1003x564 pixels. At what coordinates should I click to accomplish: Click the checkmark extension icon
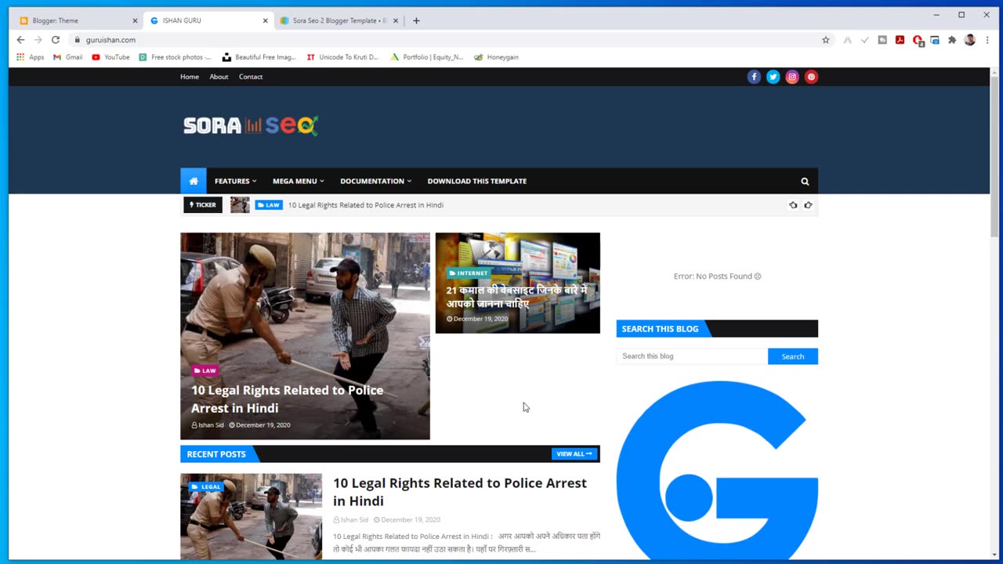865,40
